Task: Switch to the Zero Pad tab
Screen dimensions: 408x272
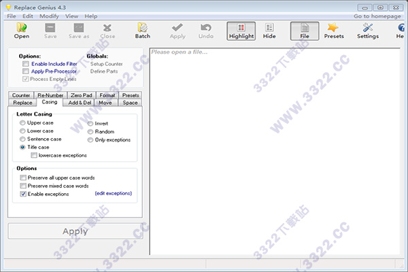Action: [x=82, y=95]
